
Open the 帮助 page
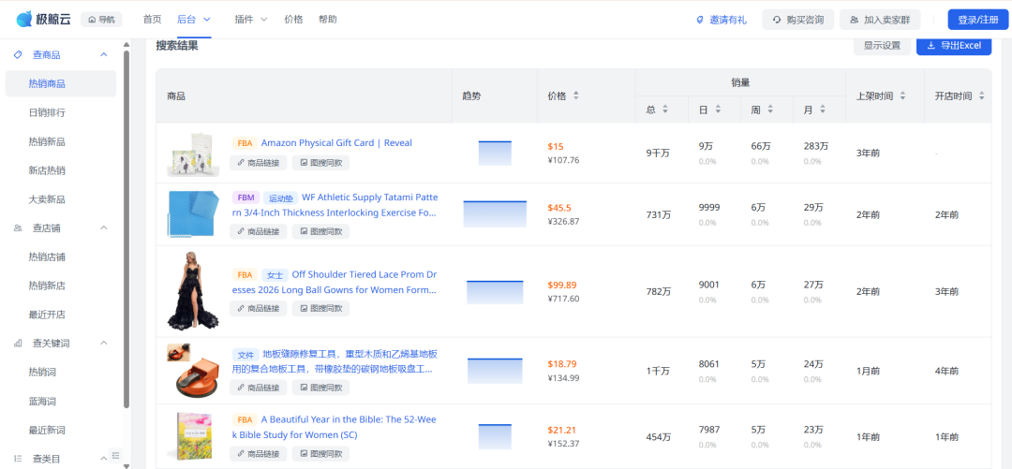coord(327,20)
